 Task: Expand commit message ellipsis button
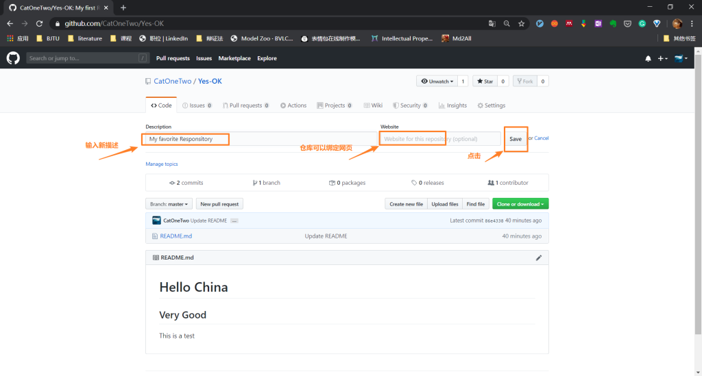(x=234, y=221)
